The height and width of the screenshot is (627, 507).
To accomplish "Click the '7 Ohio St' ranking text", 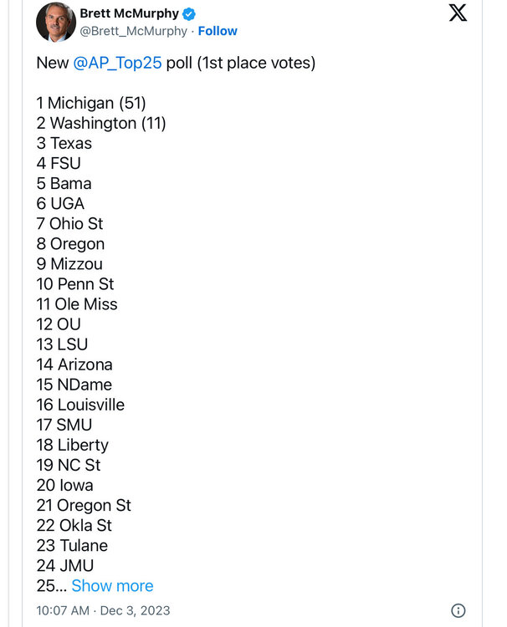I will 70,223.
